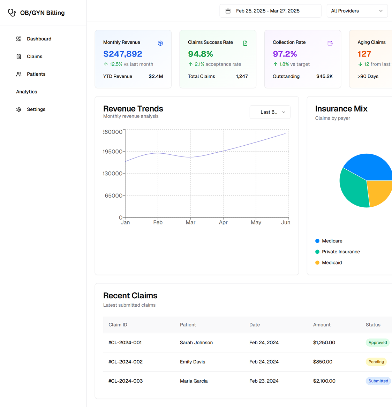The image size is (392, 407).
Task: Click the file-check icon on Claims Success Rate
Action: (245, 43)
